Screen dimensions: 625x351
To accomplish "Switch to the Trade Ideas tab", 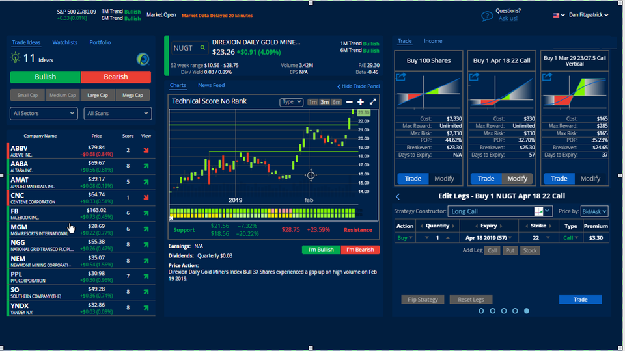I will [x=26, y=42].
